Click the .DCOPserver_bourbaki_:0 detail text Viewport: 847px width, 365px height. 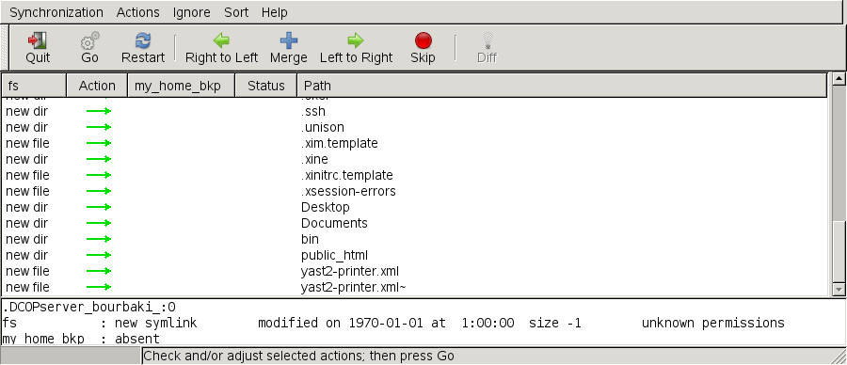(89, 308)
